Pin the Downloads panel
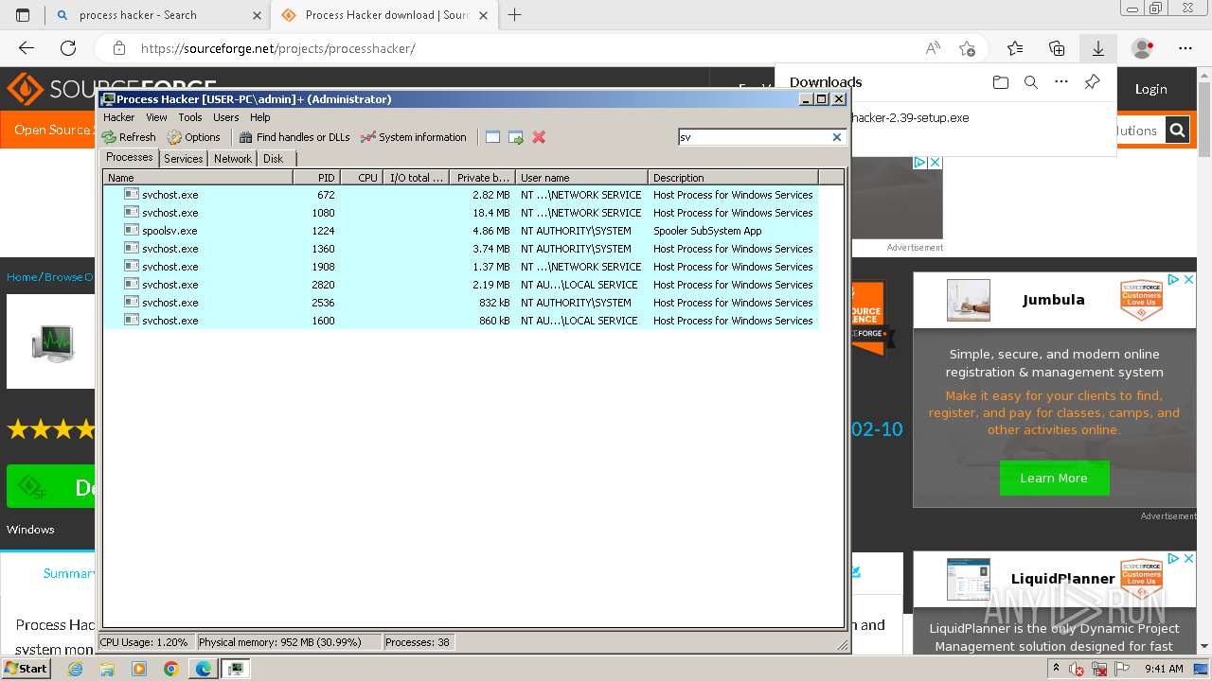This screenshot has width=1212, height=681. [1092, 82]
